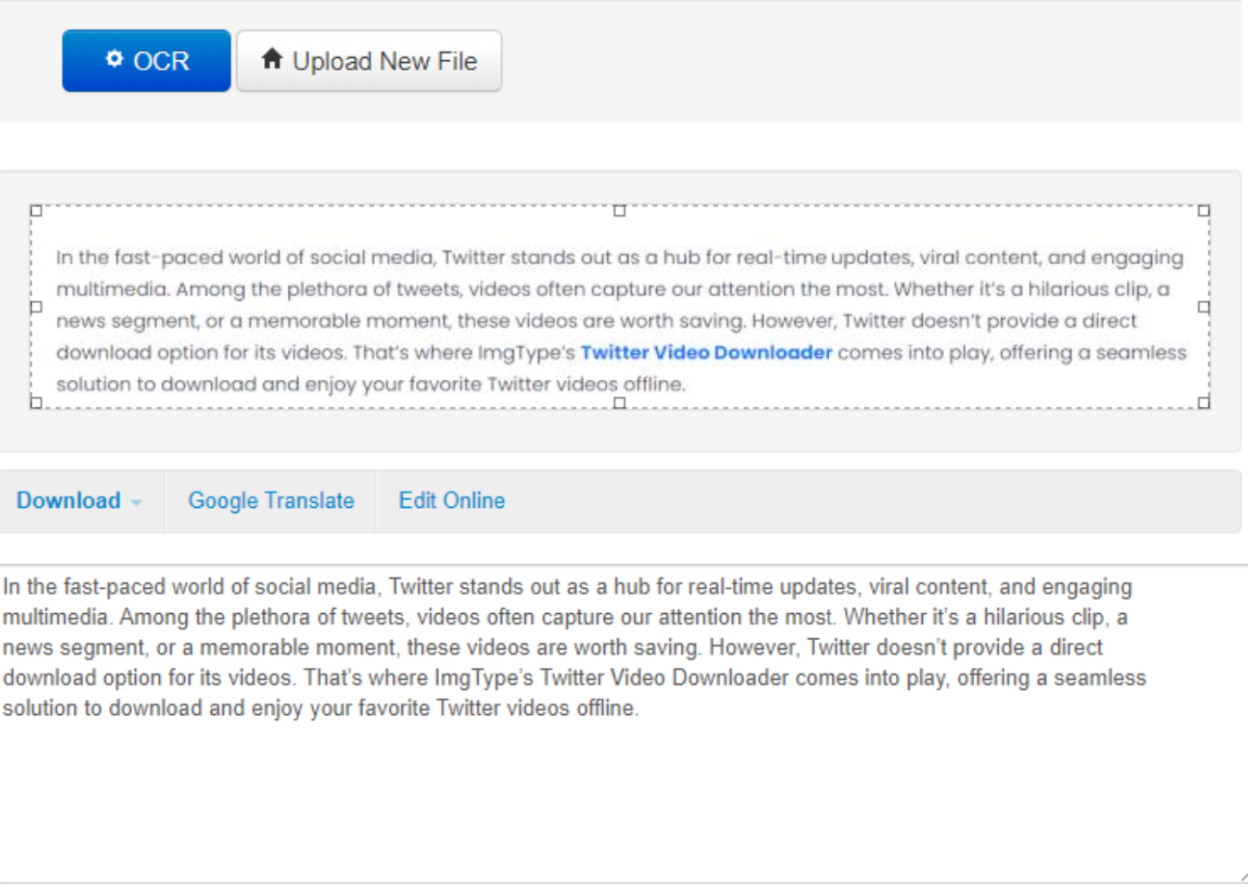Screen dimensions: 1248x887
Task: Click 'solution to download and enjoy' in result text
Action: tap(152, 708)
